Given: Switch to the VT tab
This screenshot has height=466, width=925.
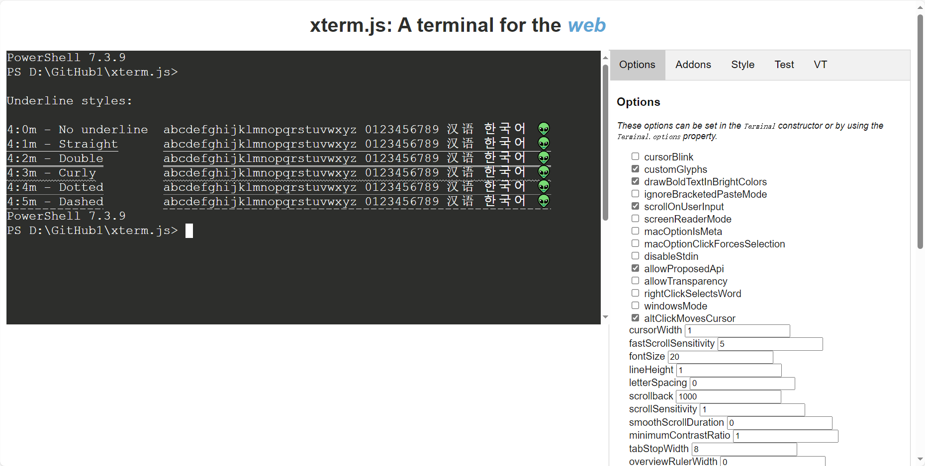Looking at the screenshot, I should pyautogui.click(x=820, y=65).
